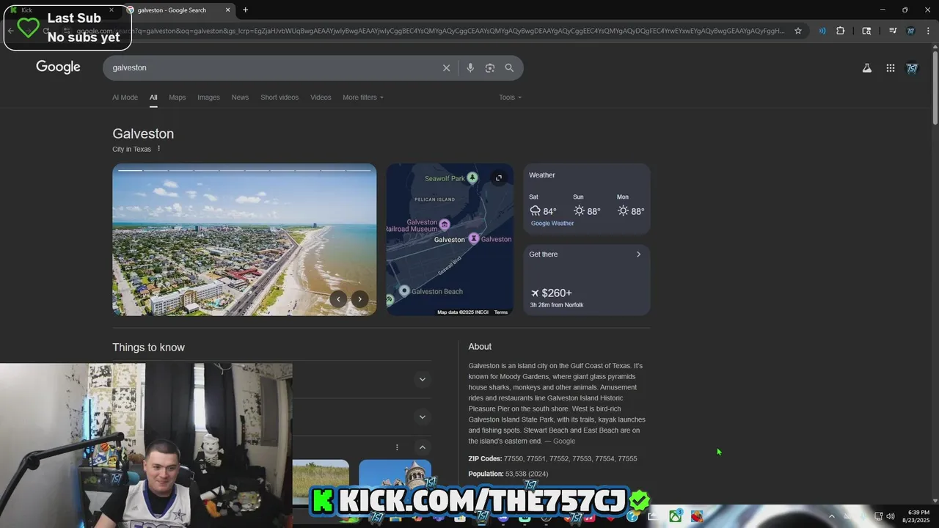Bookmark this page with the star
This screenshot has width=939, height=528.
[x=798, y=31]
